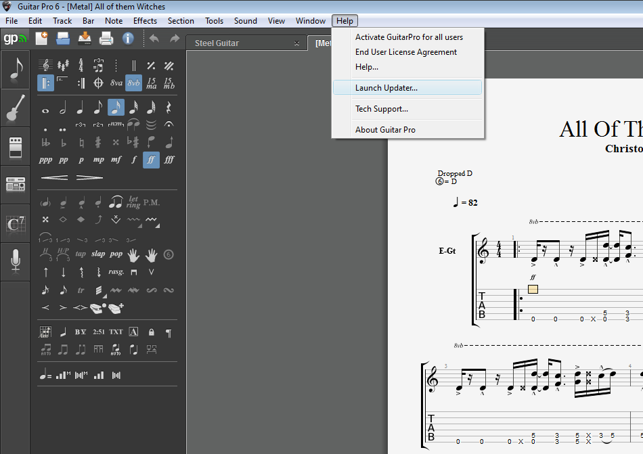The width and height of the screenshot is (643, 454).
Task: Click the Help... menu entry
Action: (x=407, y=67)
